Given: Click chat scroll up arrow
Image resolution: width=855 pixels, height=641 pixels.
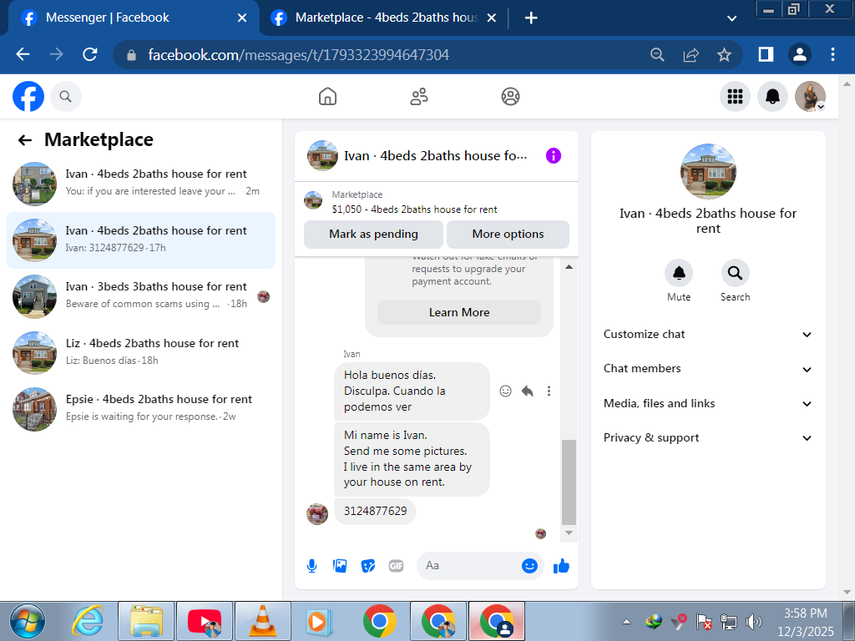Looking at the screenshot, I should [x=569, y=266].
